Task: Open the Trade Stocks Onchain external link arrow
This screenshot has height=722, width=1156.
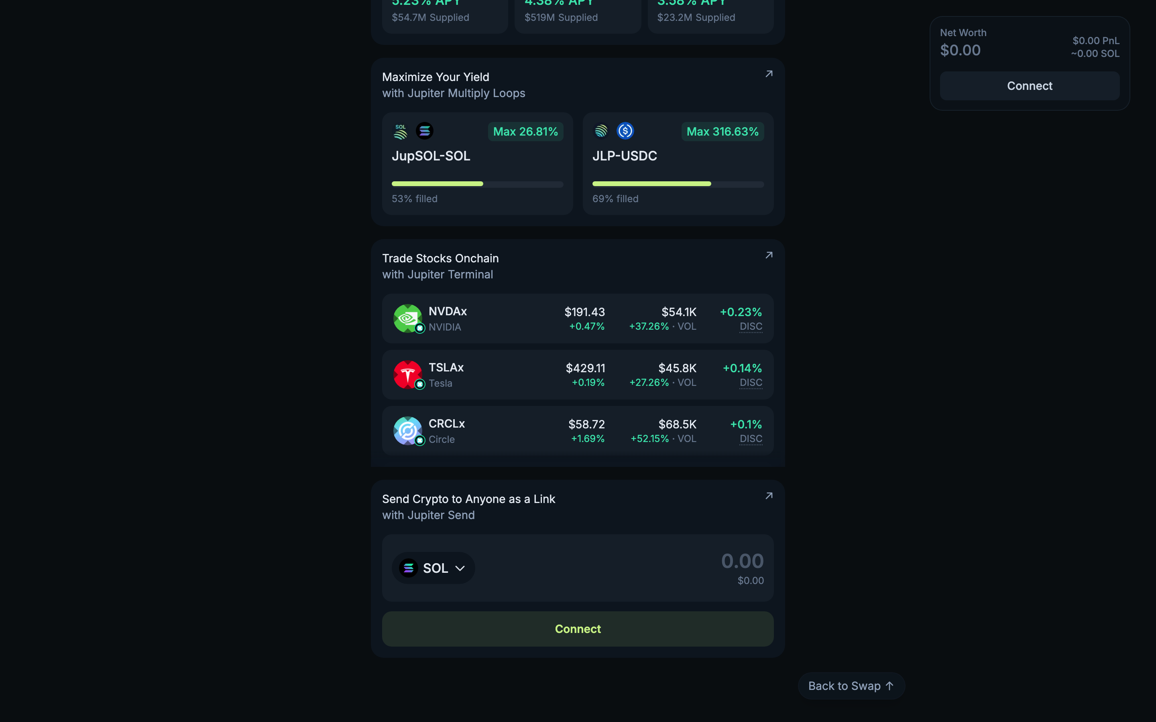Action: (769, 255)
